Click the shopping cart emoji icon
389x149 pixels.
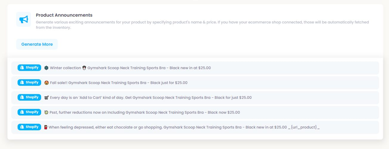pyautogui.click(x=46, y=98)
